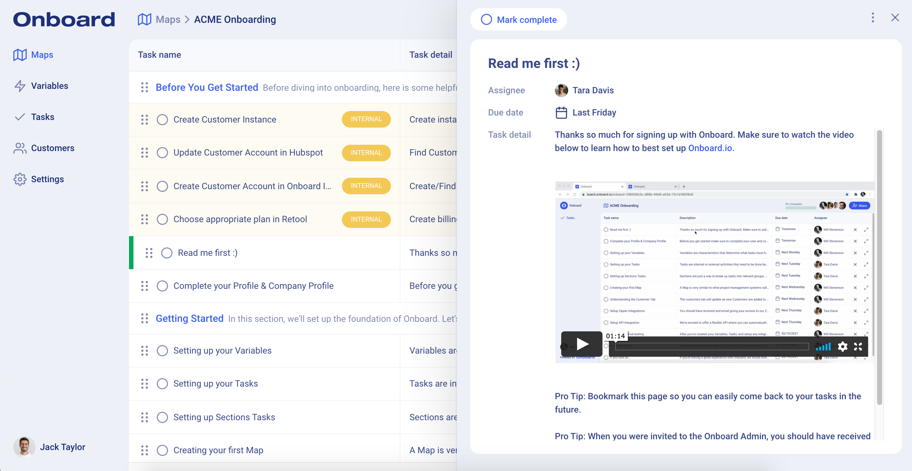This screenshot has height=471, width=912.
Task: Open Customers from the sidebar
Action: [x=52, y=148]
